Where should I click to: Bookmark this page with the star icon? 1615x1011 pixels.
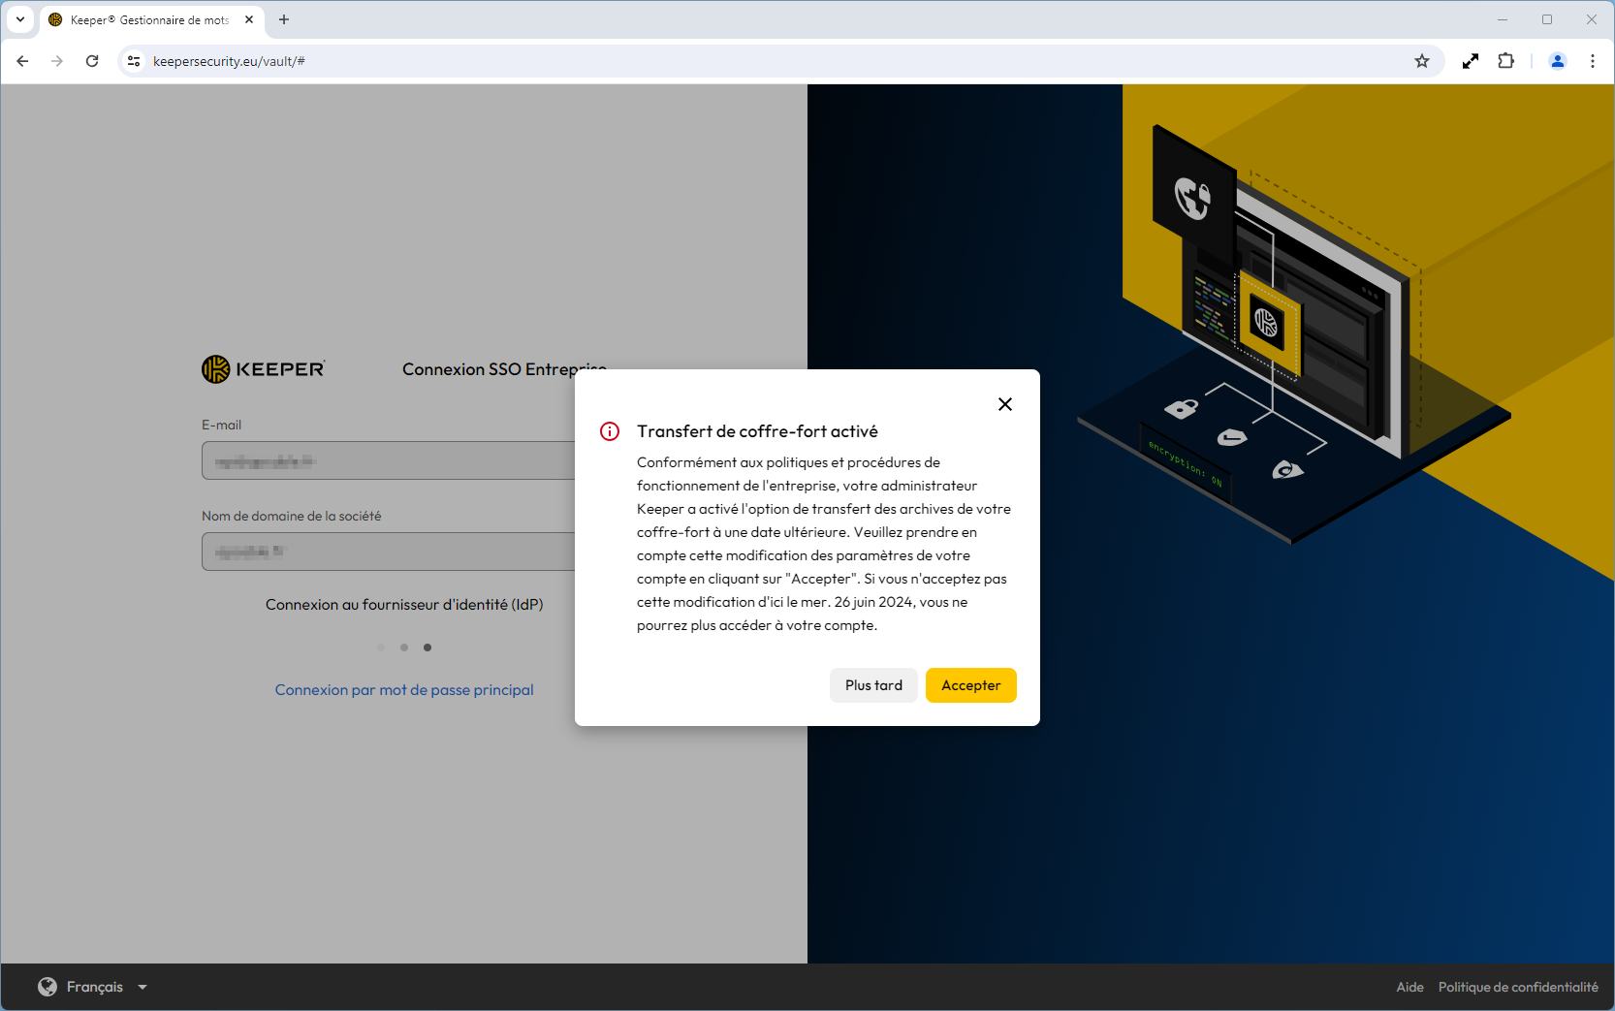coord(1422,61)
